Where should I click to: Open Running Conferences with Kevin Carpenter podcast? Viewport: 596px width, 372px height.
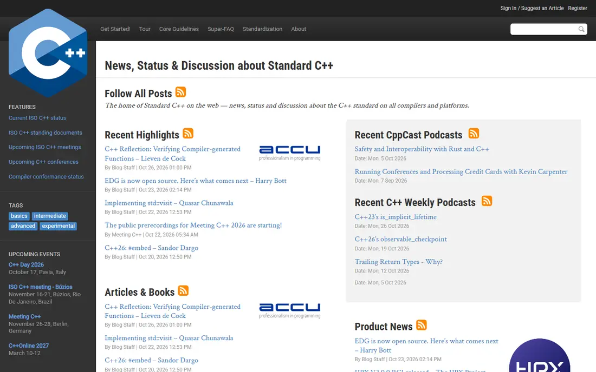461,171
